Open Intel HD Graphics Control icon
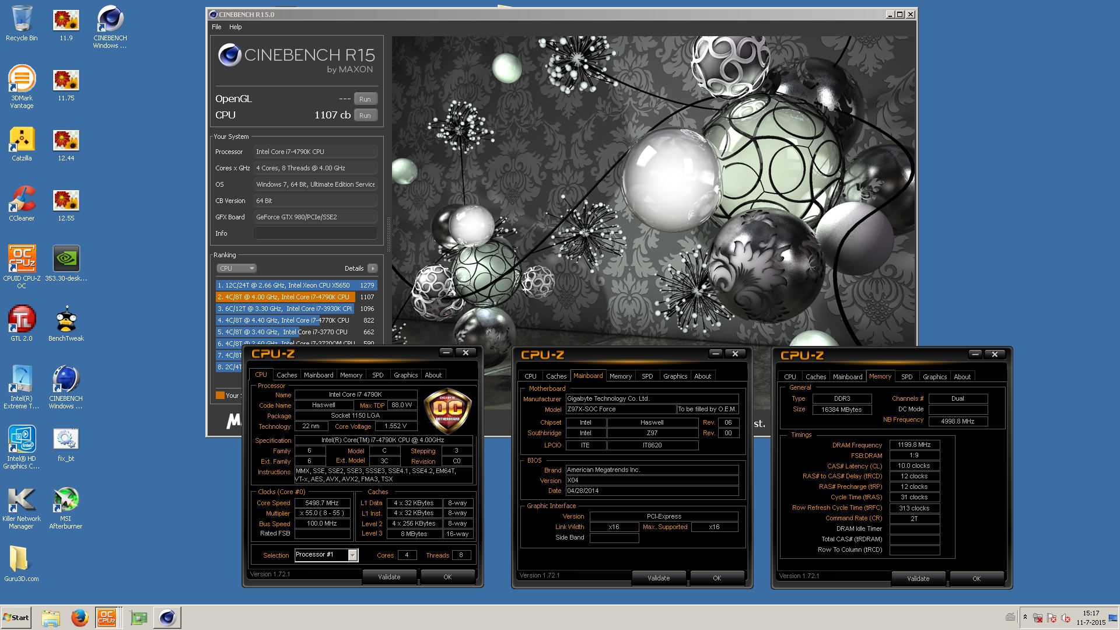1120x630 pixels. (x=22, y=447)
